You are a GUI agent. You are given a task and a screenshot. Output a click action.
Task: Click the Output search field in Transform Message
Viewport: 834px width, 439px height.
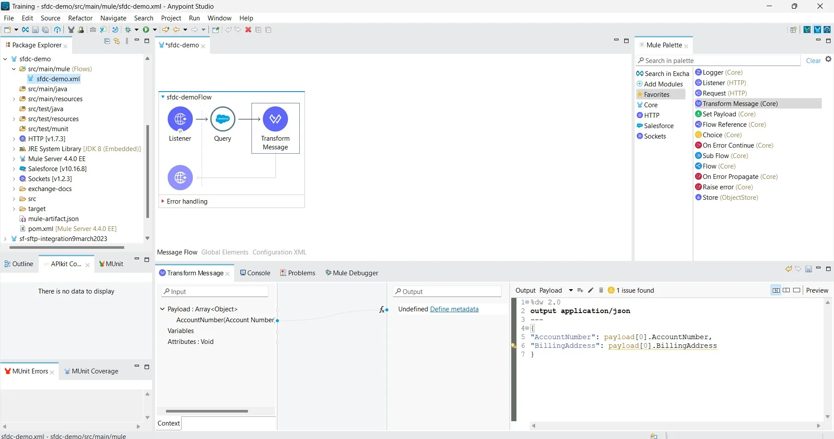click(447, 291)
